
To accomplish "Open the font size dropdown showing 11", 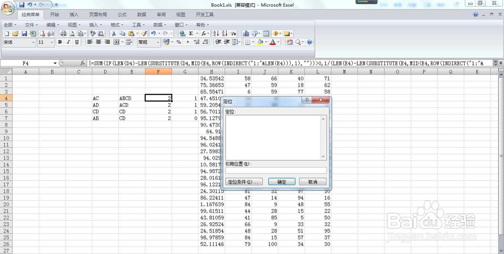I will click(x=51, y=42).
